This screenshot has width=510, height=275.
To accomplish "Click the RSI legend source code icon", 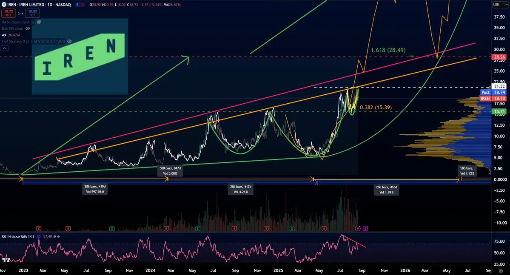I will pyautogui.click(x=39, y=236).
